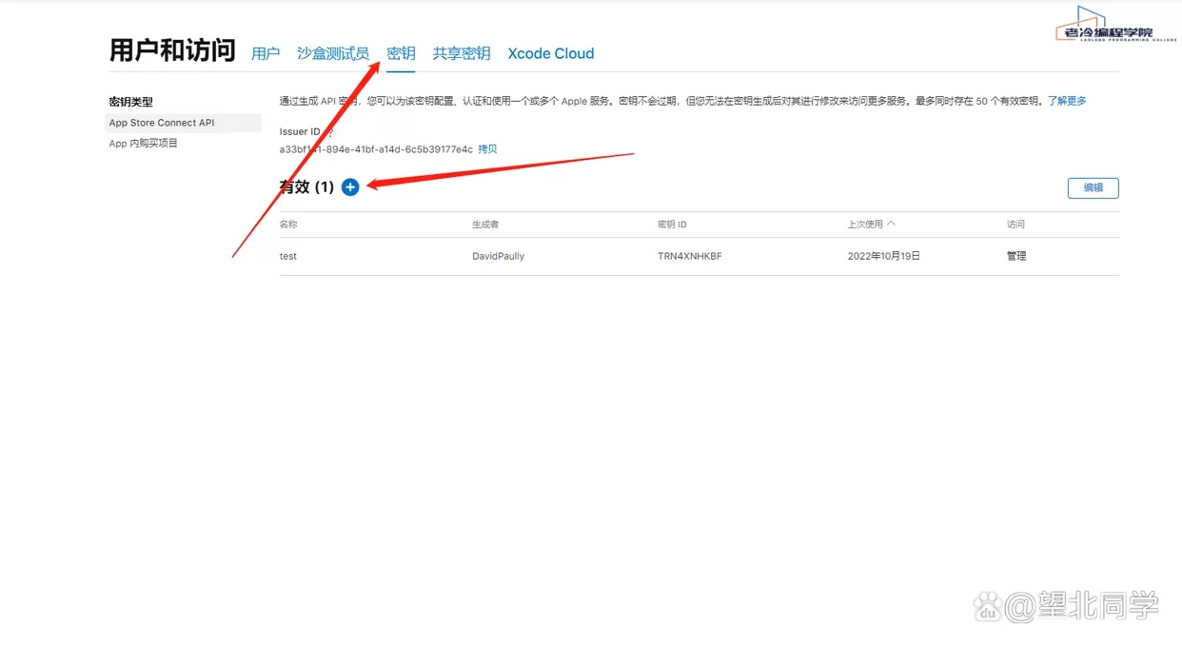1182x647 pixels.
Task: Click the 名称 column header
Action: pyautogui.click(x=288, y=225)
